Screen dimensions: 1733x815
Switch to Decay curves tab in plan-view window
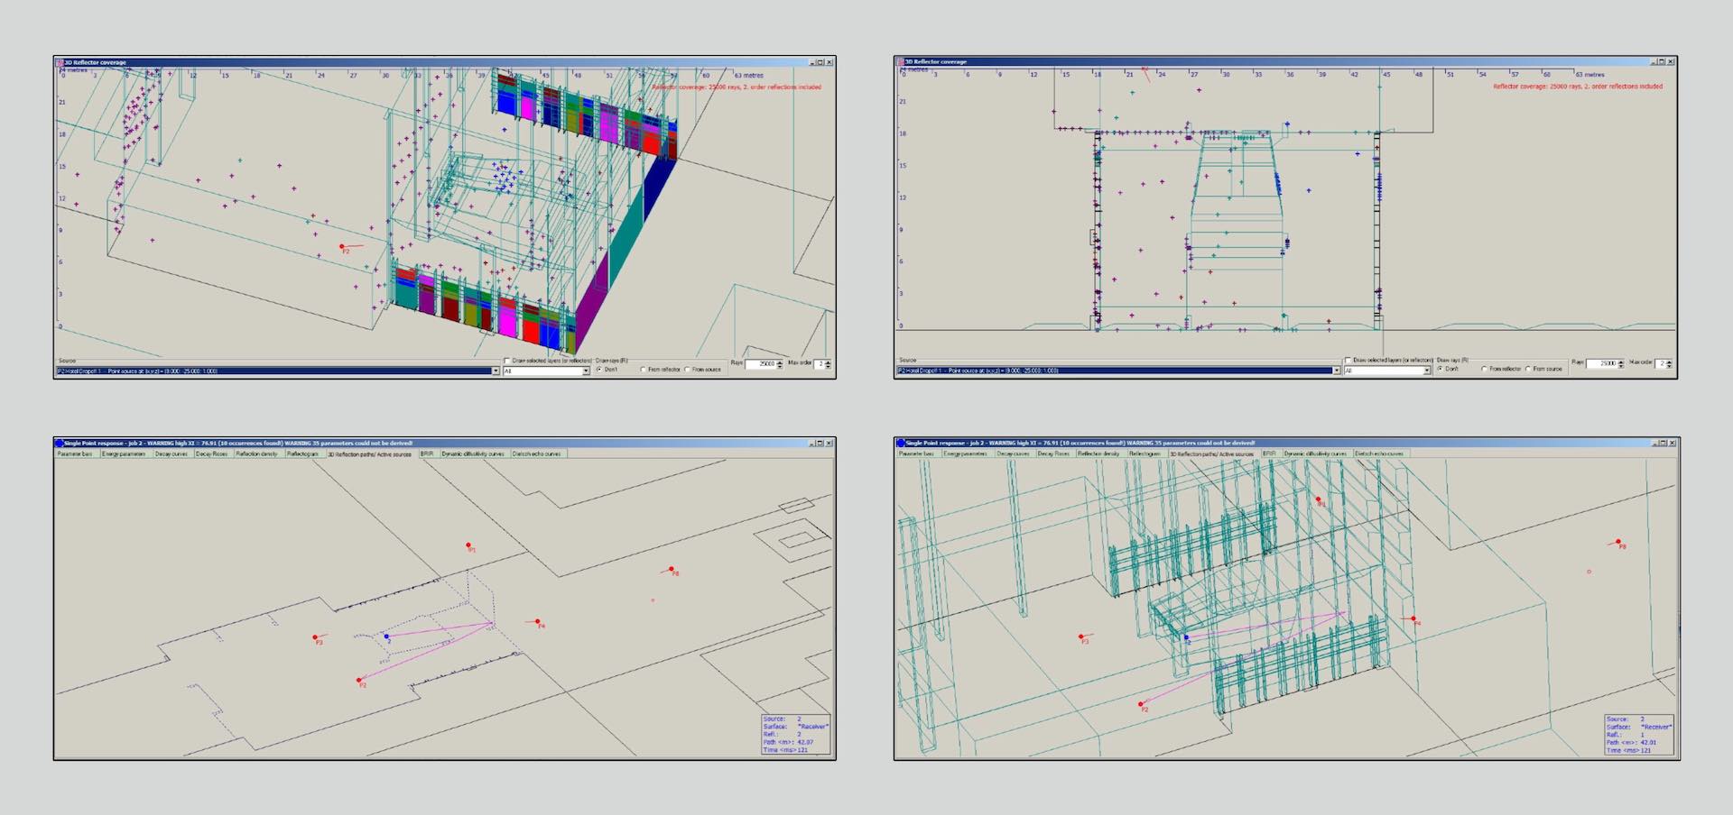coord(171,453)
